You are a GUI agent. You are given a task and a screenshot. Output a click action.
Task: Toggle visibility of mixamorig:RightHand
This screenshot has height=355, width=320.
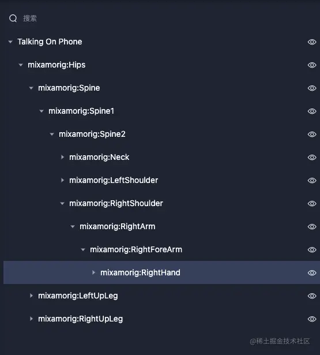click(x=312, y=273)
